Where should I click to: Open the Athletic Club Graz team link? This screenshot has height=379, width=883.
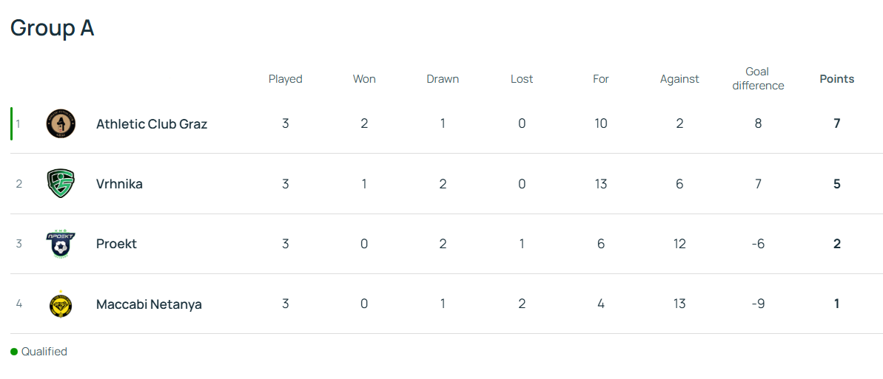coord(152,123)
